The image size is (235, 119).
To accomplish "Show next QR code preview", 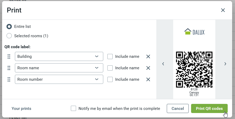I will [x=225, y=64].
